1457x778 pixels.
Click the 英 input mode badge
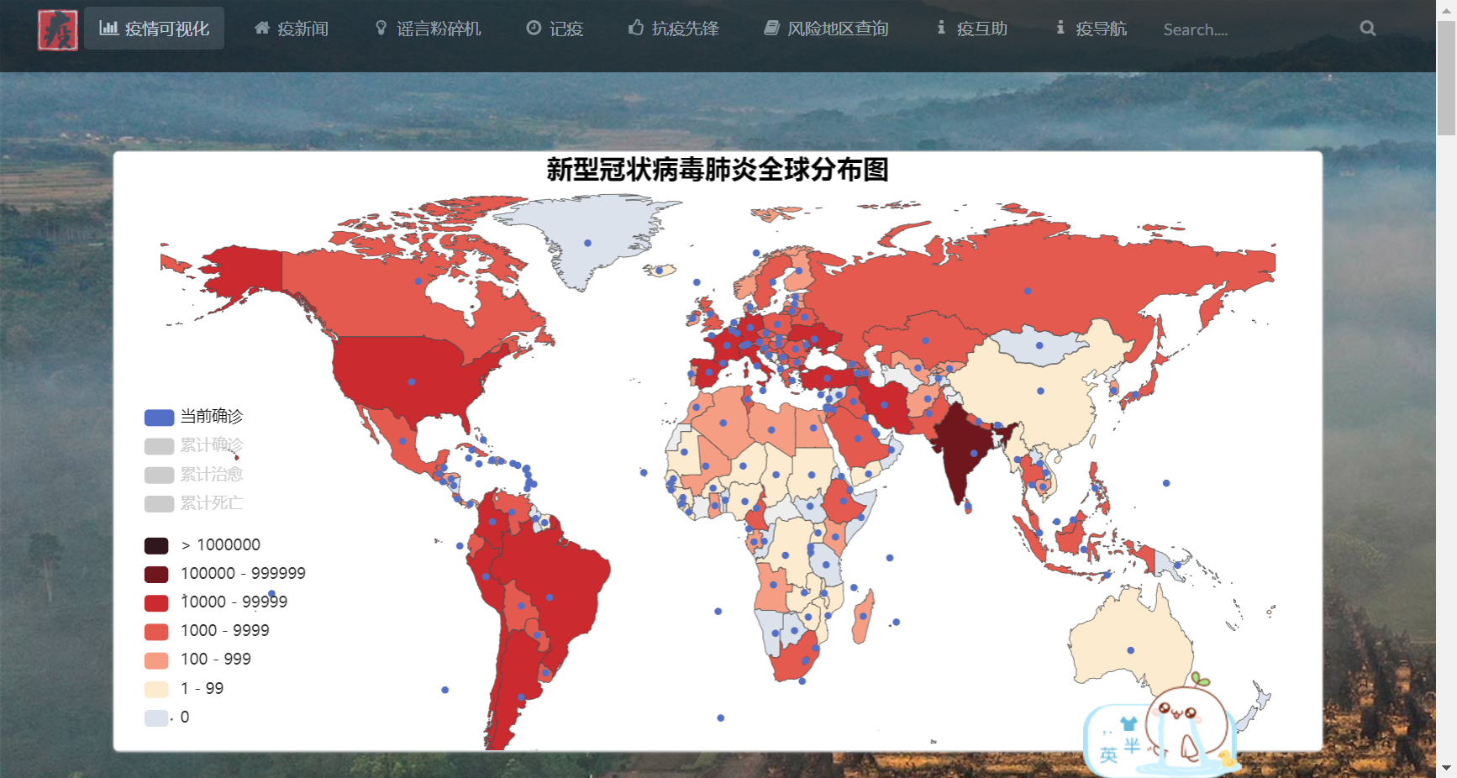[1108, 754]
